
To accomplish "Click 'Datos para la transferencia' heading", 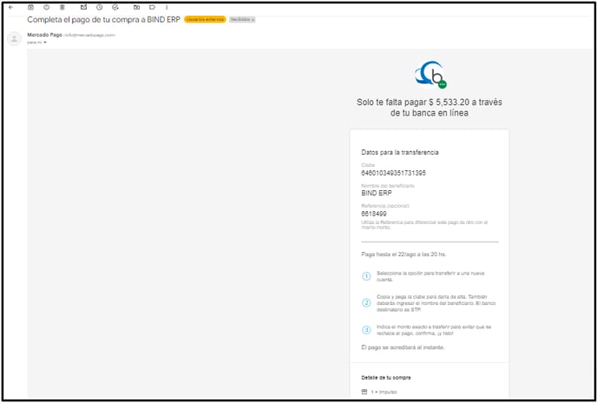I will 400,152.
